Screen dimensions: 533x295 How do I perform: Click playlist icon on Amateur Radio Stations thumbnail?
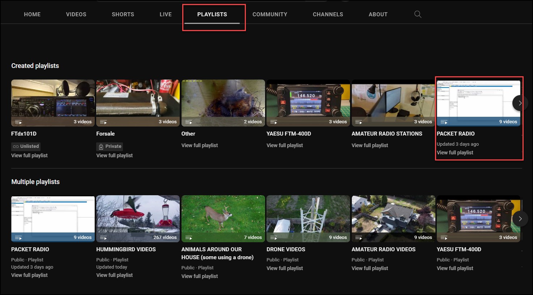click(359, 122)
